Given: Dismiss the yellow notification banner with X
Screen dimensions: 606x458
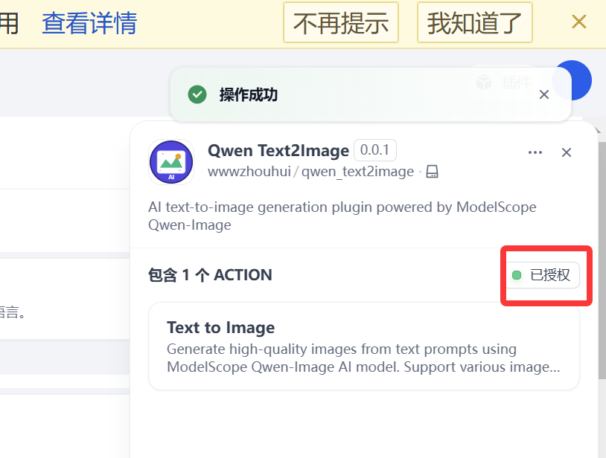Looking at the screenshot, I should click(579, 22).
